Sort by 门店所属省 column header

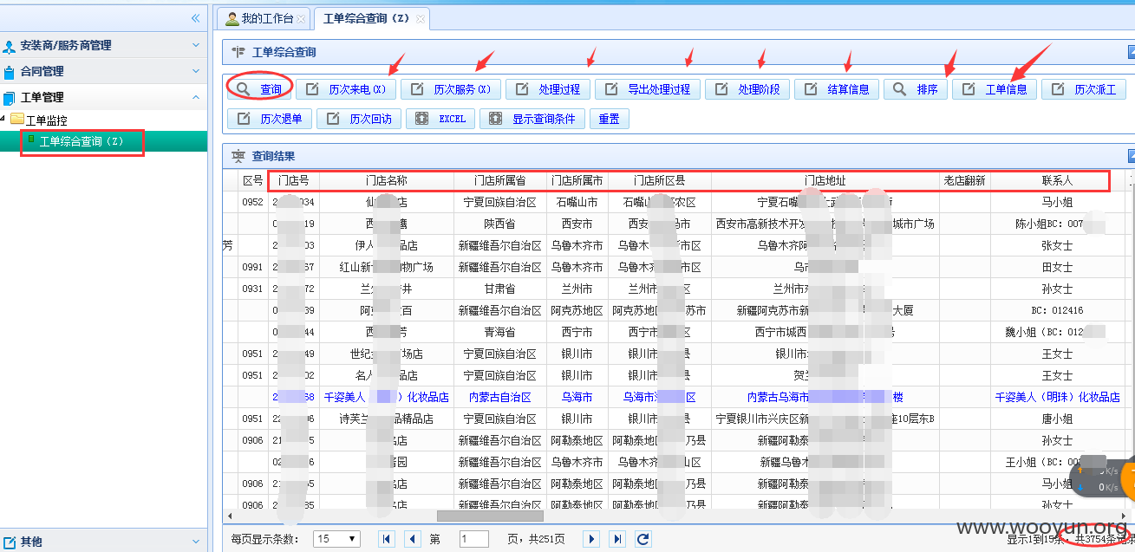tap(500, 181)
